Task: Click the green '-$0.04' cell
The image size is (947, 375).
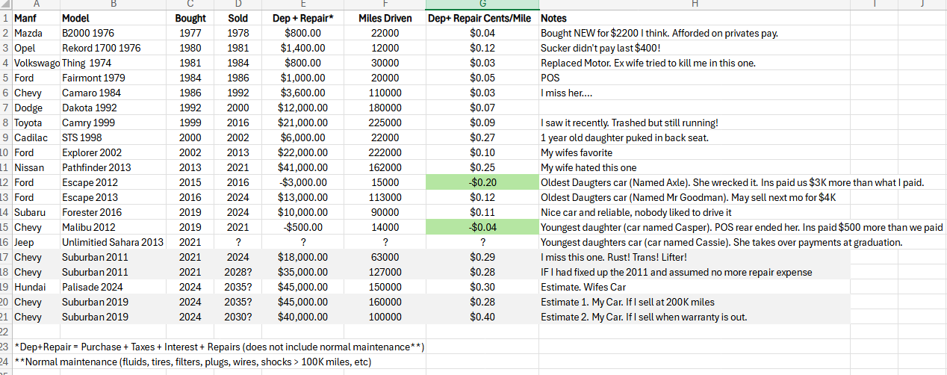Action: click(482, 227)
